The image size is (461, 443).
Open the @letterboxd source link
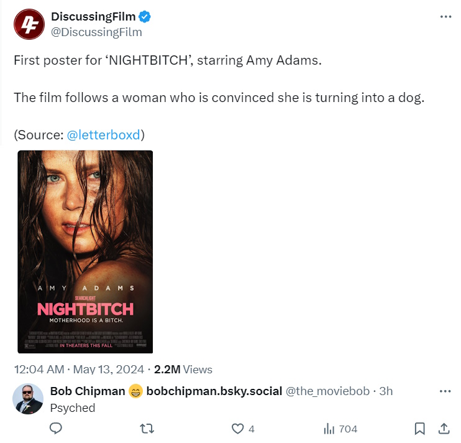[x=103, y=135]
